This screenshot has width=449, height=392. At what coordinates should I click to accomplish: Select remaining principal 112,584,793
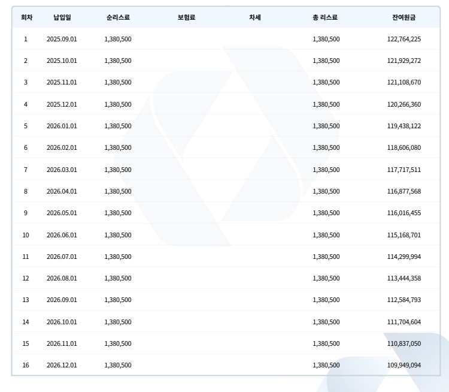pyautogui.click(x=404, y=300)
